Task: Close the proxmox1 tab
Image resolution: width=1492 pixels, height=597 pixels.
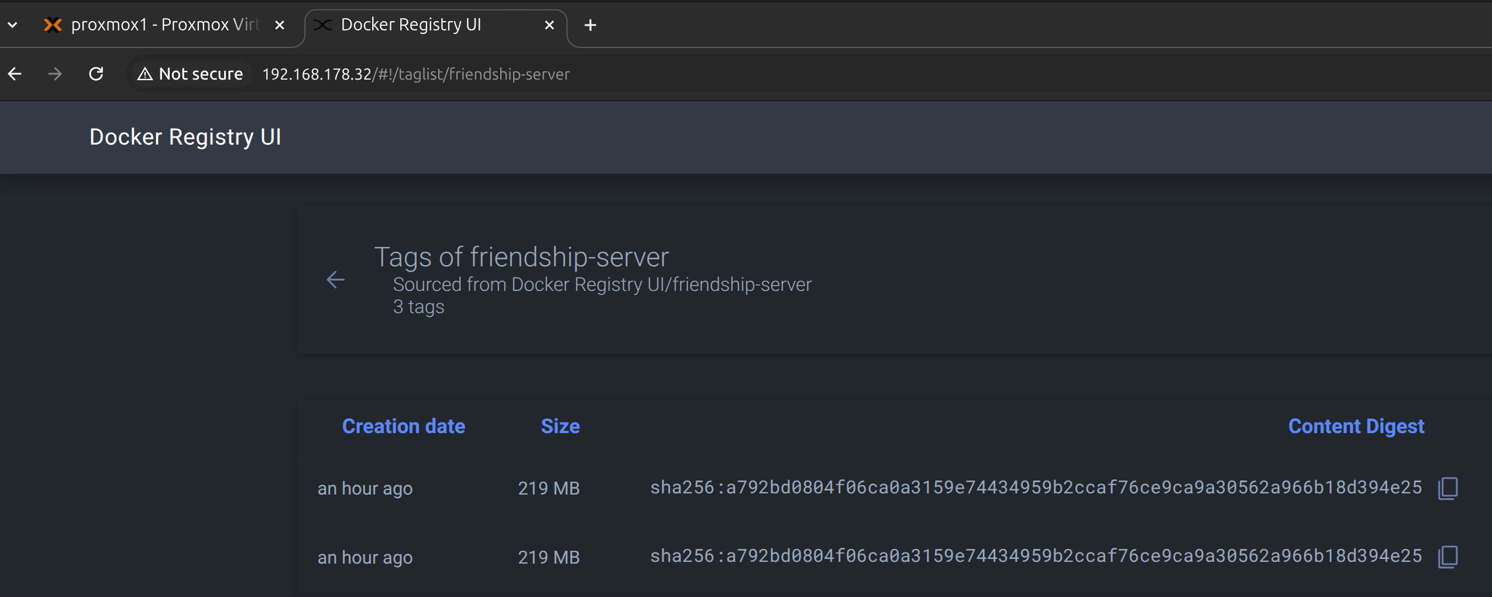Action: [280, 25]
